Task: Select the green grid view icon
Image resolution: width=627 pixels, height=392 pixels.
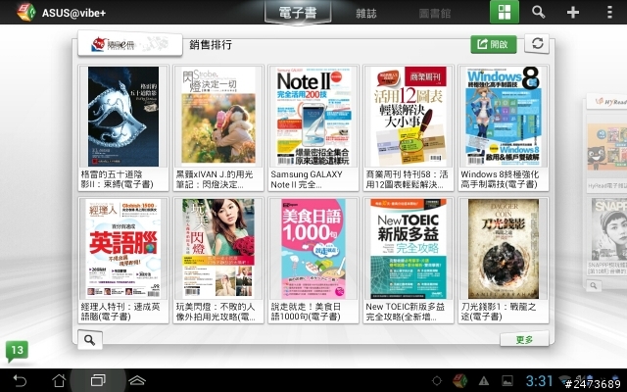Action: (x=505, y=12)
